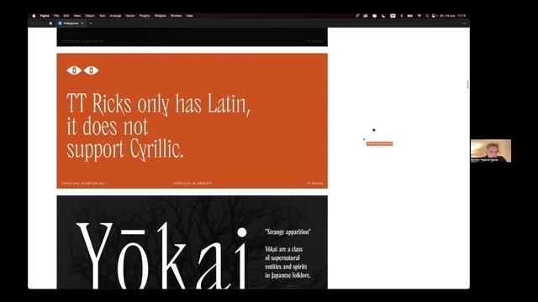
Task: Click the first pen-like status menu icon
Action: point(357,16)
